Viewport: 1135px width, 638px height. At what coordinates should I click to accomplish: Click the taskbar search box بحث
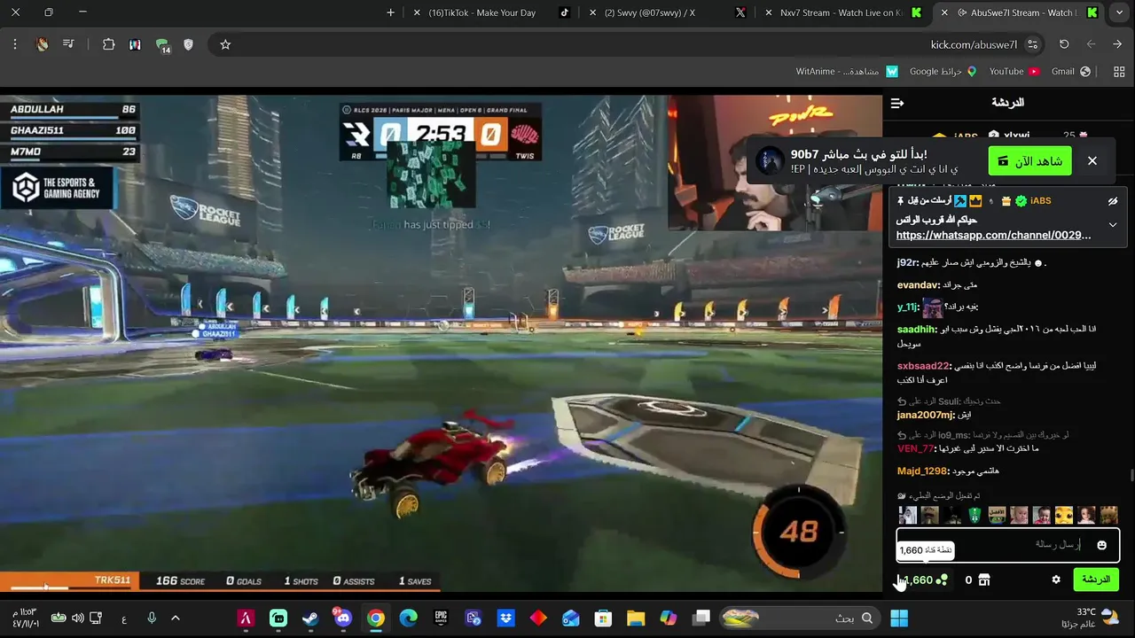[800, 618]
